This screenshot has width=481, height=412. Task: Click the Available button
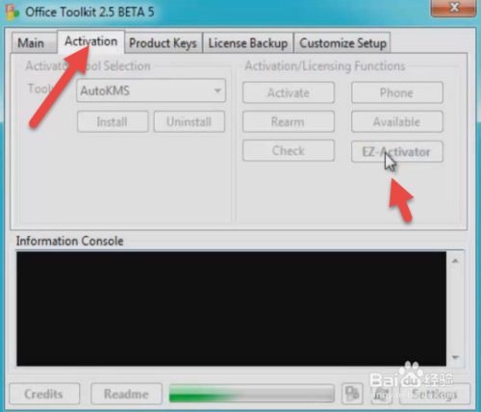397,121
